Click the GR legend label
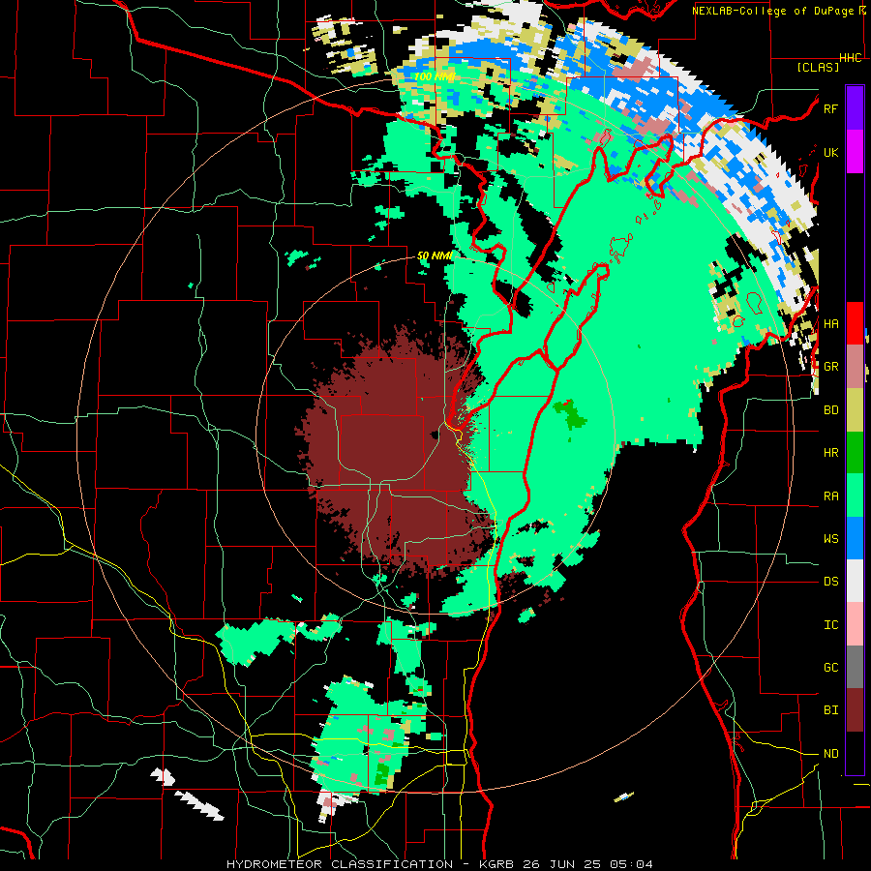Image resolution: width=871 pixels, height=871 pixels. click(x=830, y=367)
